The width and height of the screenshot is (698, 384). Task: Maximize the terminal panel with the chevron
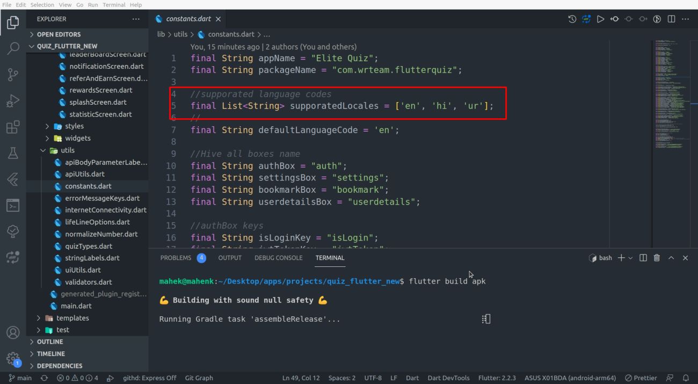pyautogui.click(x=671, y=258)
